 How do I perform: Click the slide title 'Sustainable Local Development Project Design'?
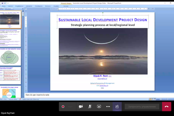(x=102, y=20)
